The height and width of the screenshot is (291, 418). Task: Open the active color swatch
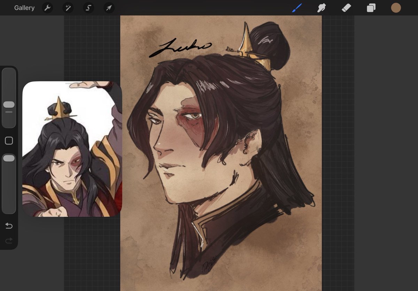[396, 8]
